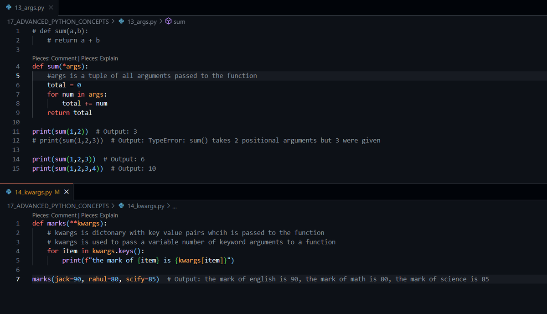The image size is (547, 314).
Task: Click the TypeError comment on line 12
Action: (245, 141)
